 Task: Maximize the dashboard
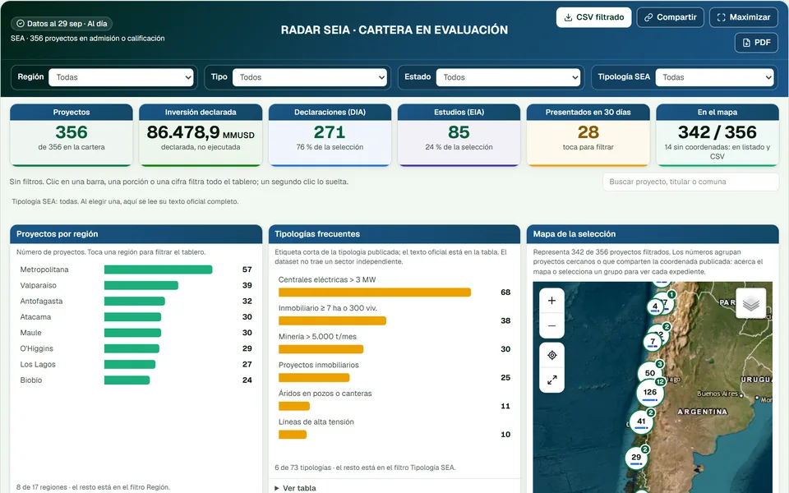[743, 17]
